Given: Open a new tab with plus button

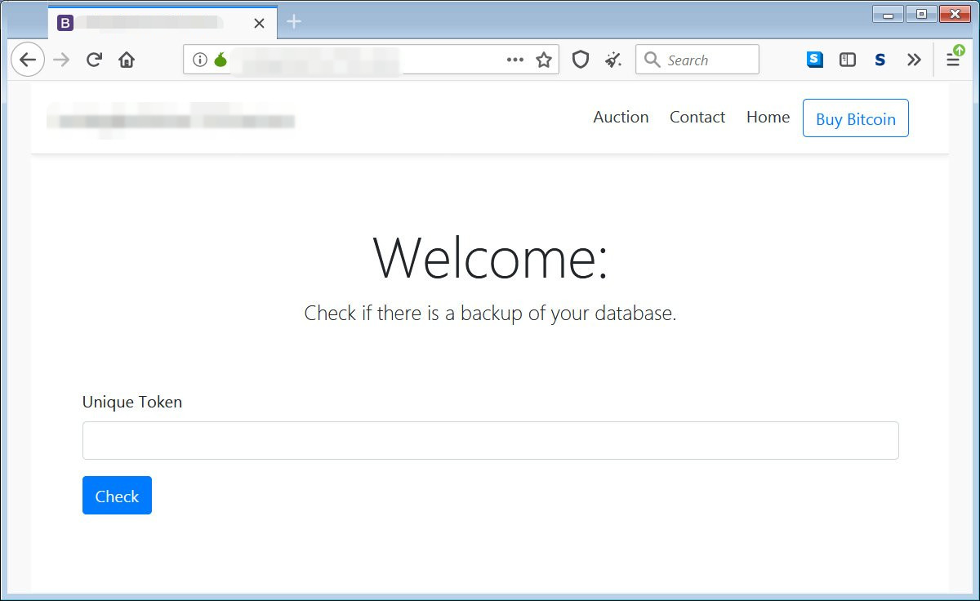Looking at the screenshot, I should [294, 22].
